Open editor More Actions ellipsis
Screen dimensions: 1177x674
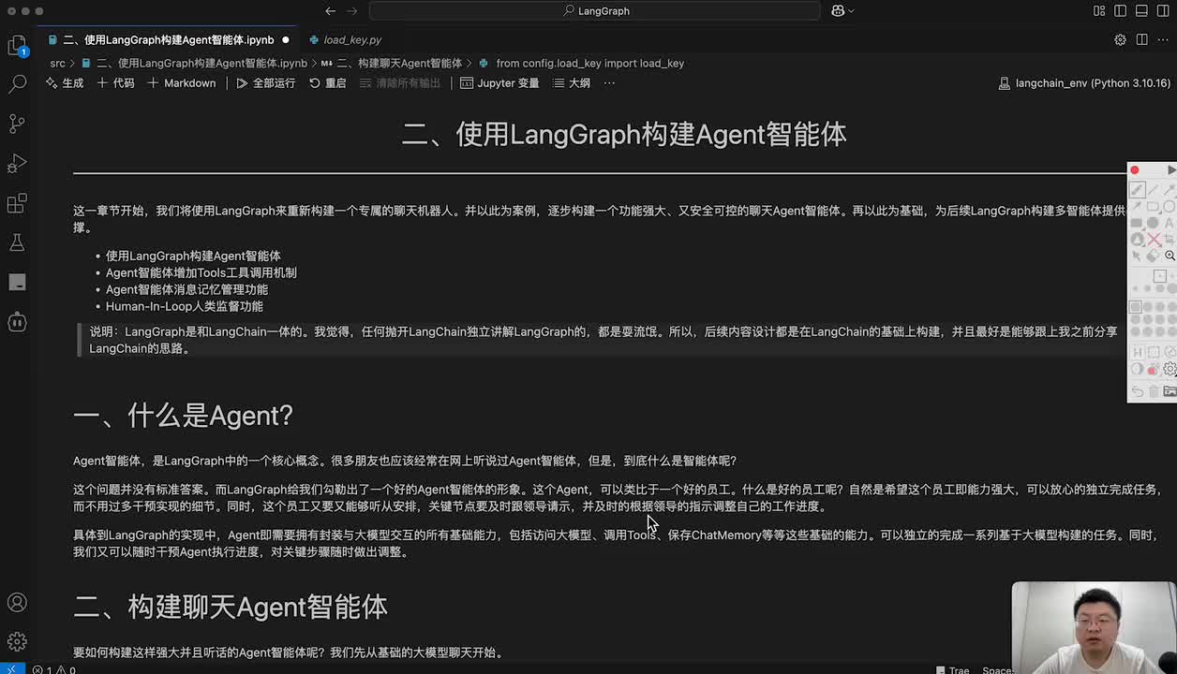1164,40
